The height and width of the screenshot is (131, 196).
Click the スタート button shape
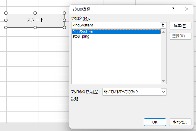35,20
